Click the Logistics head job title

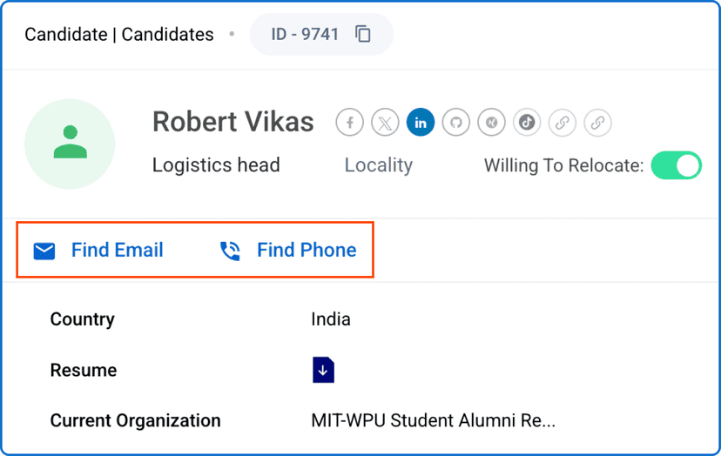click(x=216, y=165)
